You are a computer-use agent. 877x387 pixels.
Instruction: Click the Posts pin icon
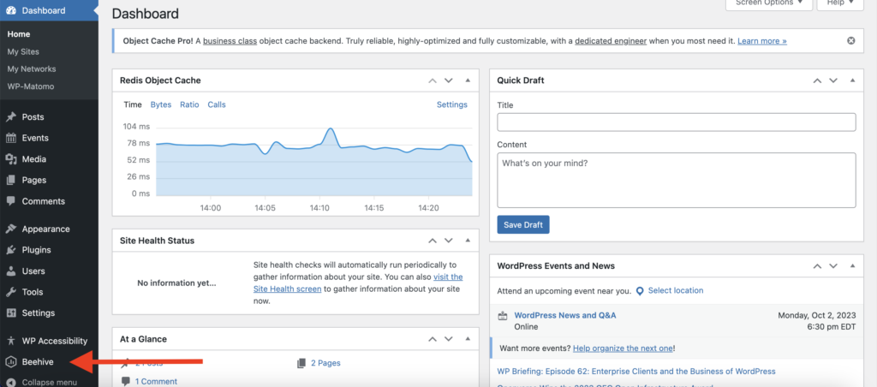point(10,117)
